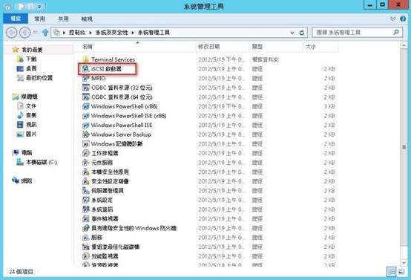Choose the Windows Server Backup icon
The image size is (411, 280).
pyautogui.click(x=86, y=134)
